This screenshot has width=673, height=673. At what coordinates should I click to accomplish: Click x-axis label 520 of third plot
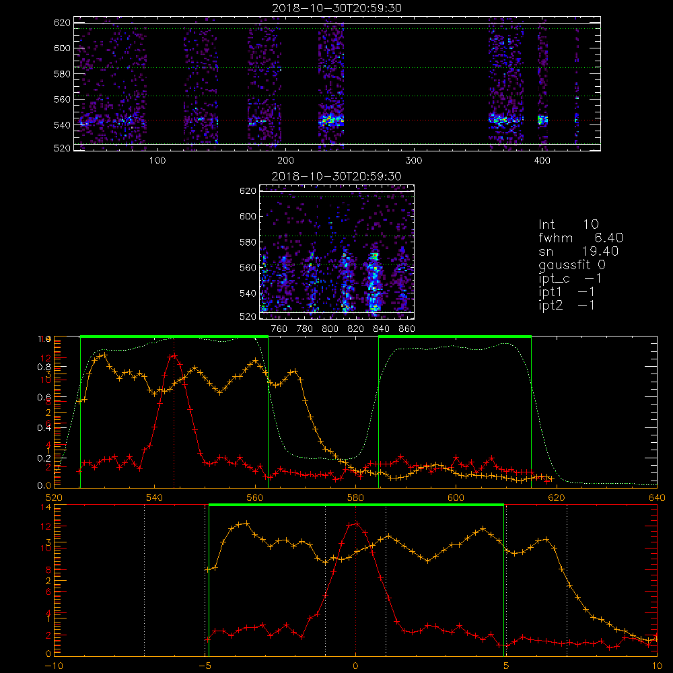54,498
